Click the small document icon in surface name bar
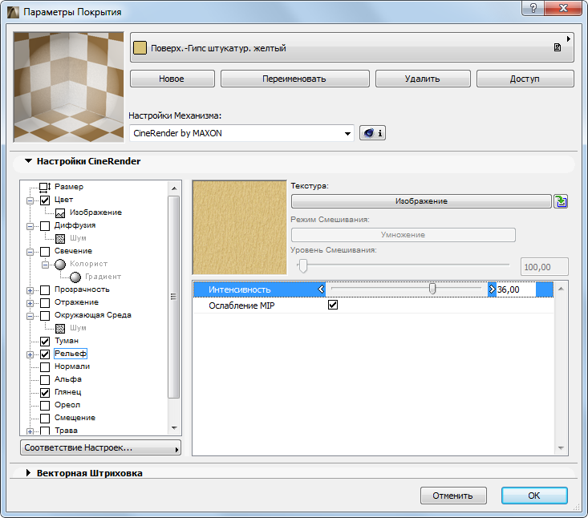 (558, 47)
